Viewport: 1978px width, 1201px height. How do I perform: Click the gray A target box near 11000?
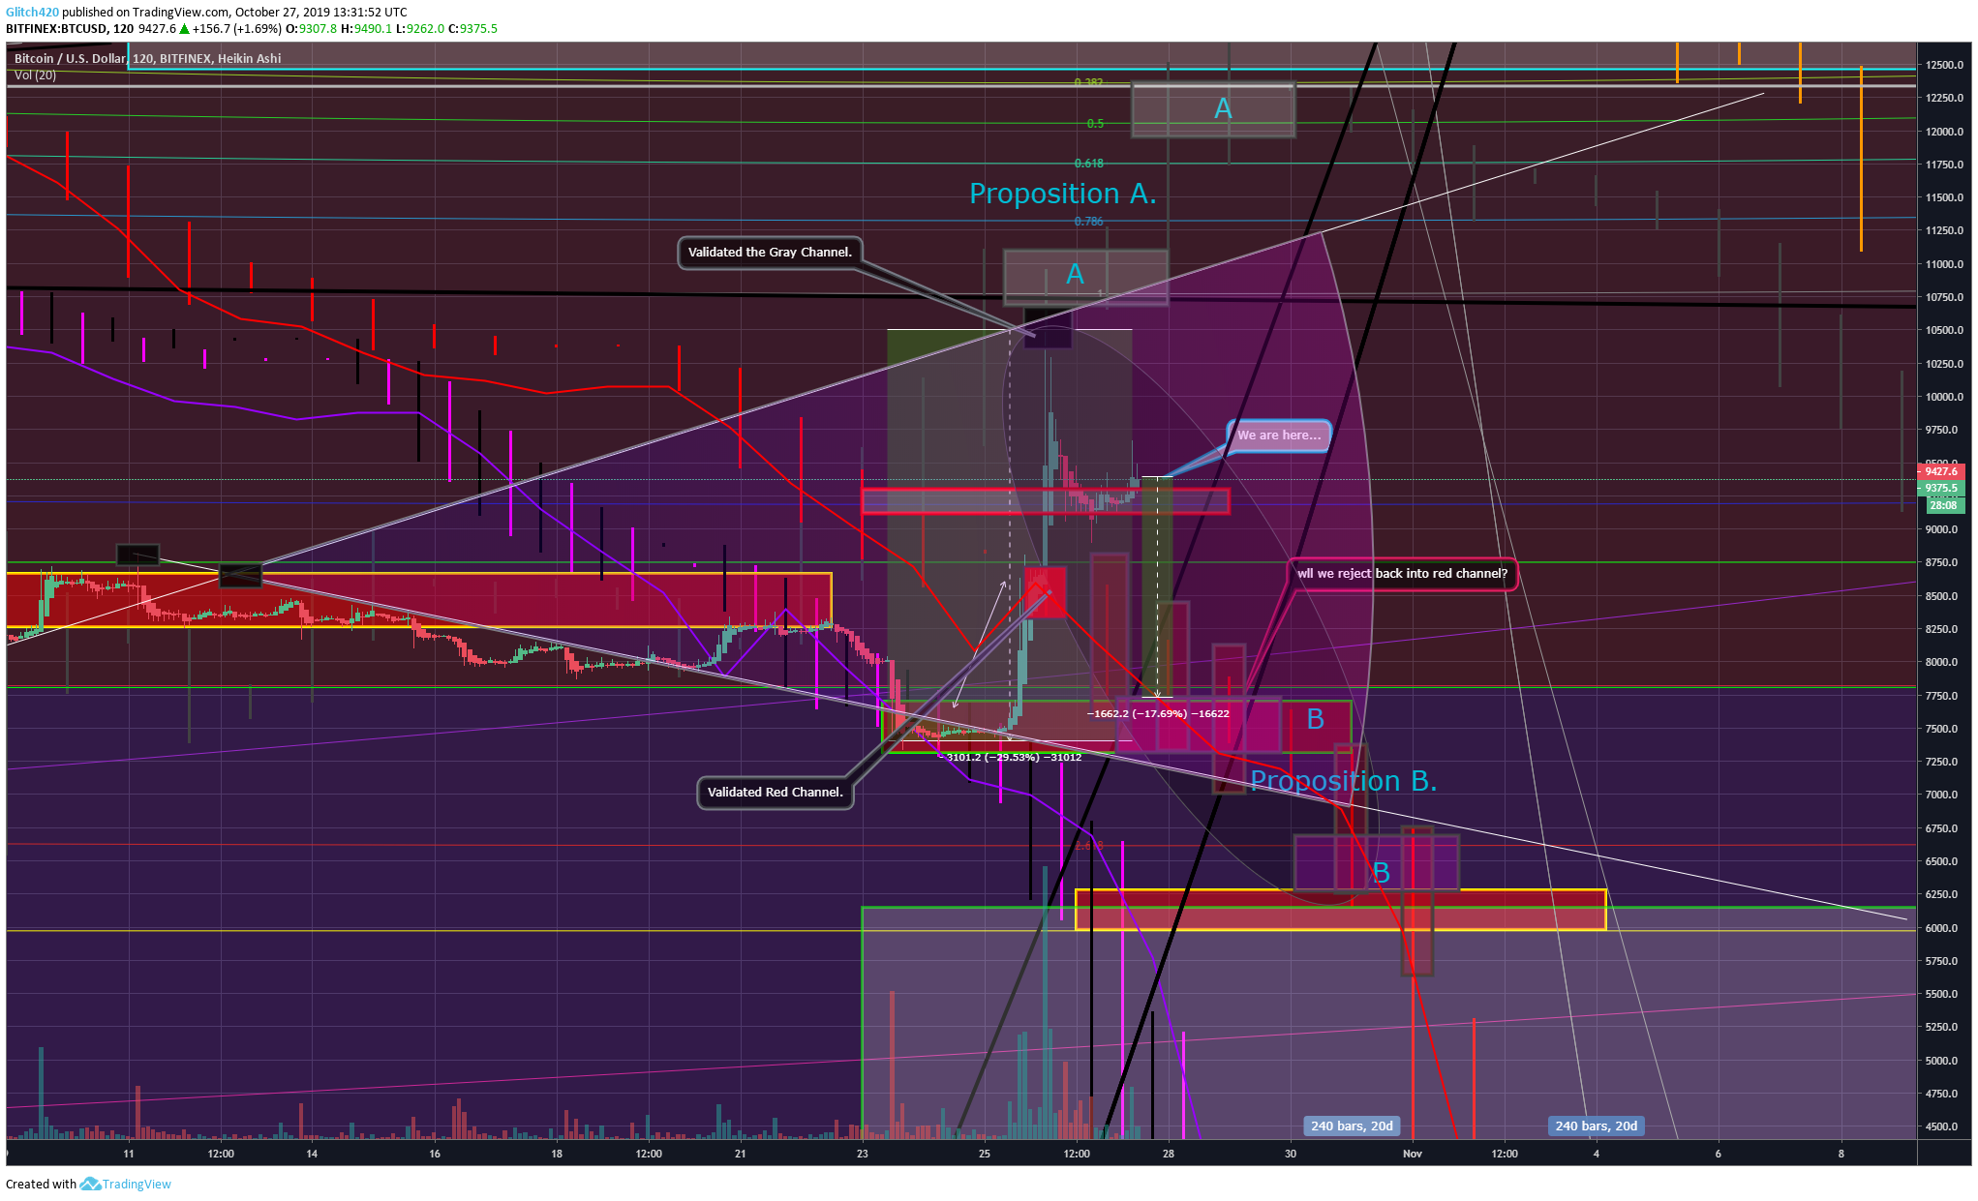(x=1085, y=277)
